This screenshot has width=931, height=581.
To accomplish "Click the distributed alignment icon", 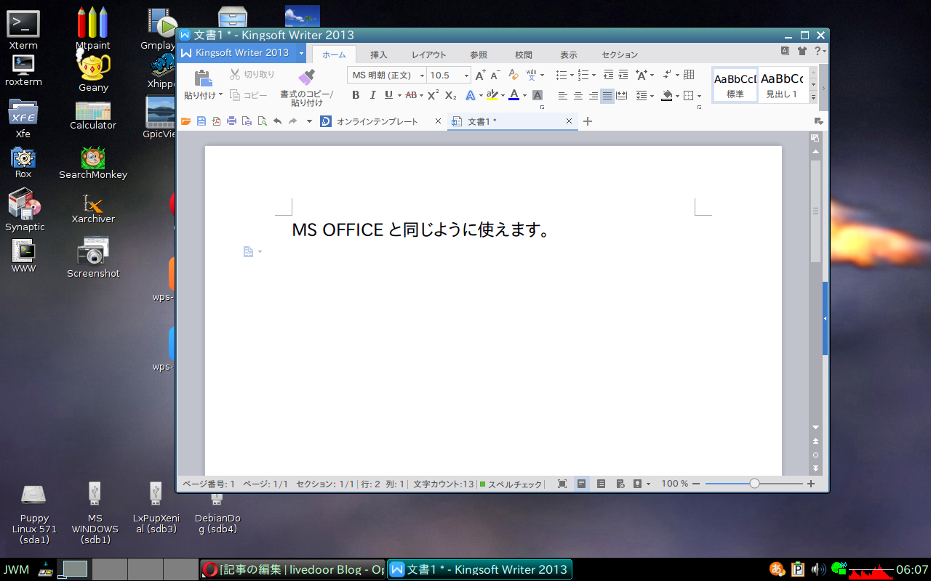I will tap(623, 96).
